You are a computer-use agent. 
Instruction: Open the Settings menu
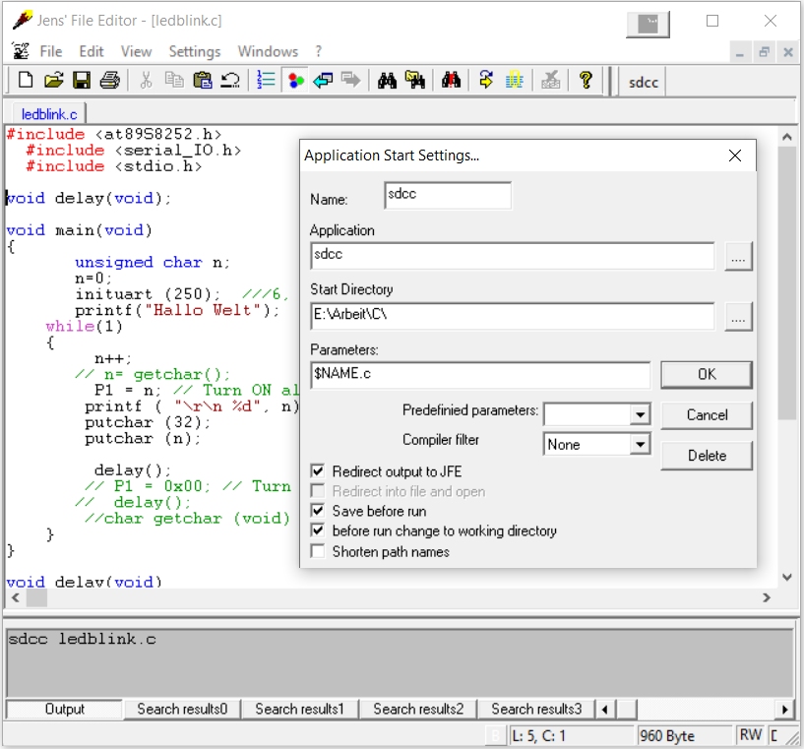pyautogui.click(x=195, y=51)
